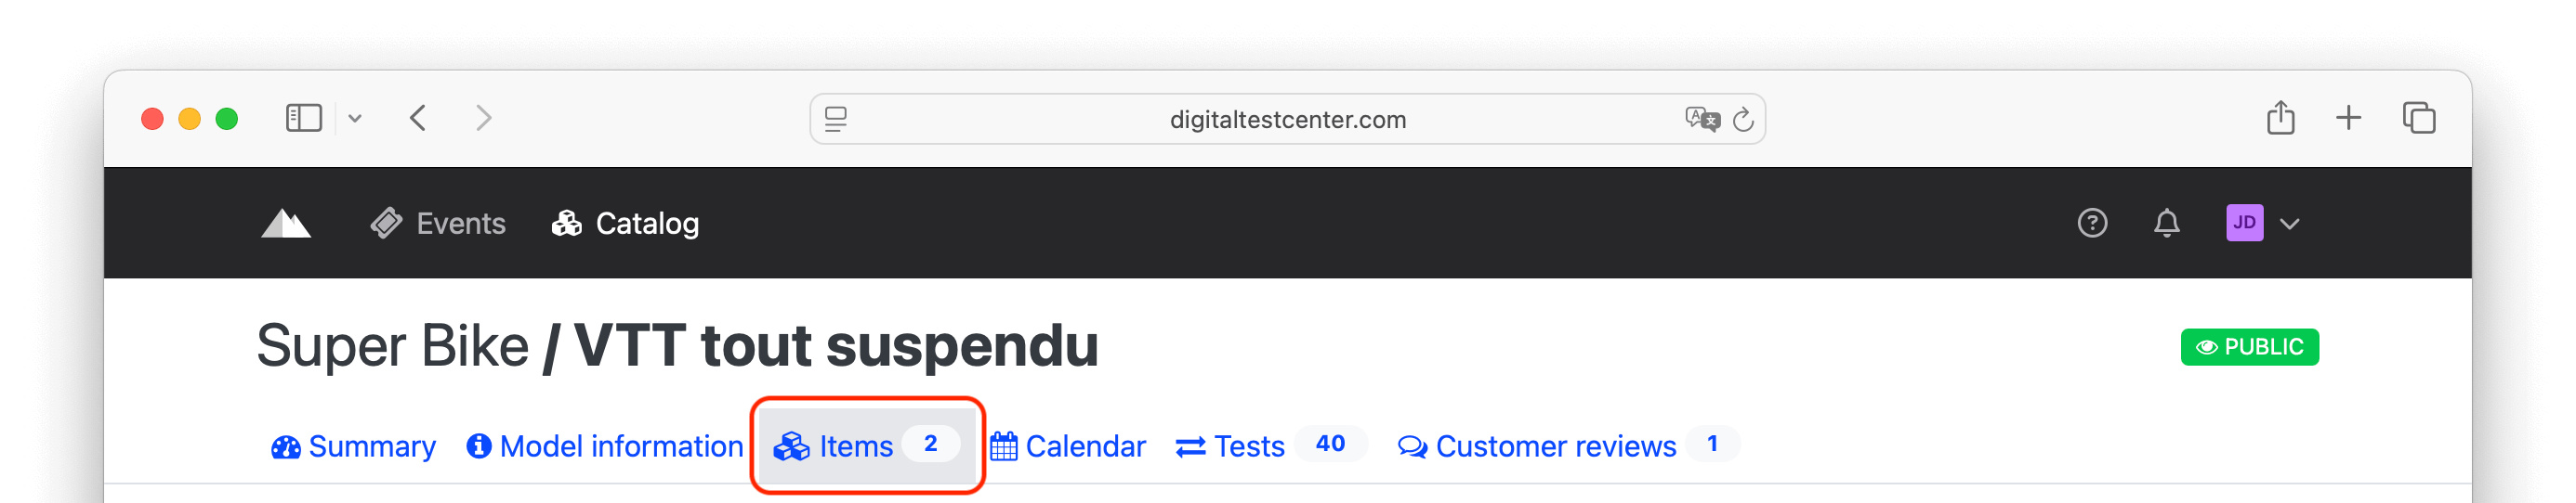Screen dimensions: 2576x503
Task: Open the help question mark icon
Action: coord(2092,223)
